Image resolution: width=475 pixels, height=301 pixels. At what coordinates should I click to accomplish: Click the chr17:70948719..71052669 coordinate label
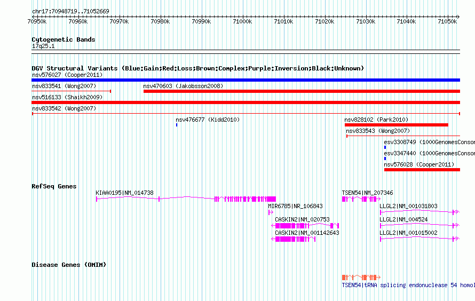tap(70, 11)
